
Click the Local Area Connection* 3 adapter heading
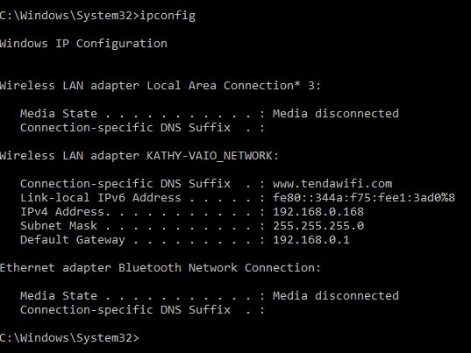click(161, 86)
